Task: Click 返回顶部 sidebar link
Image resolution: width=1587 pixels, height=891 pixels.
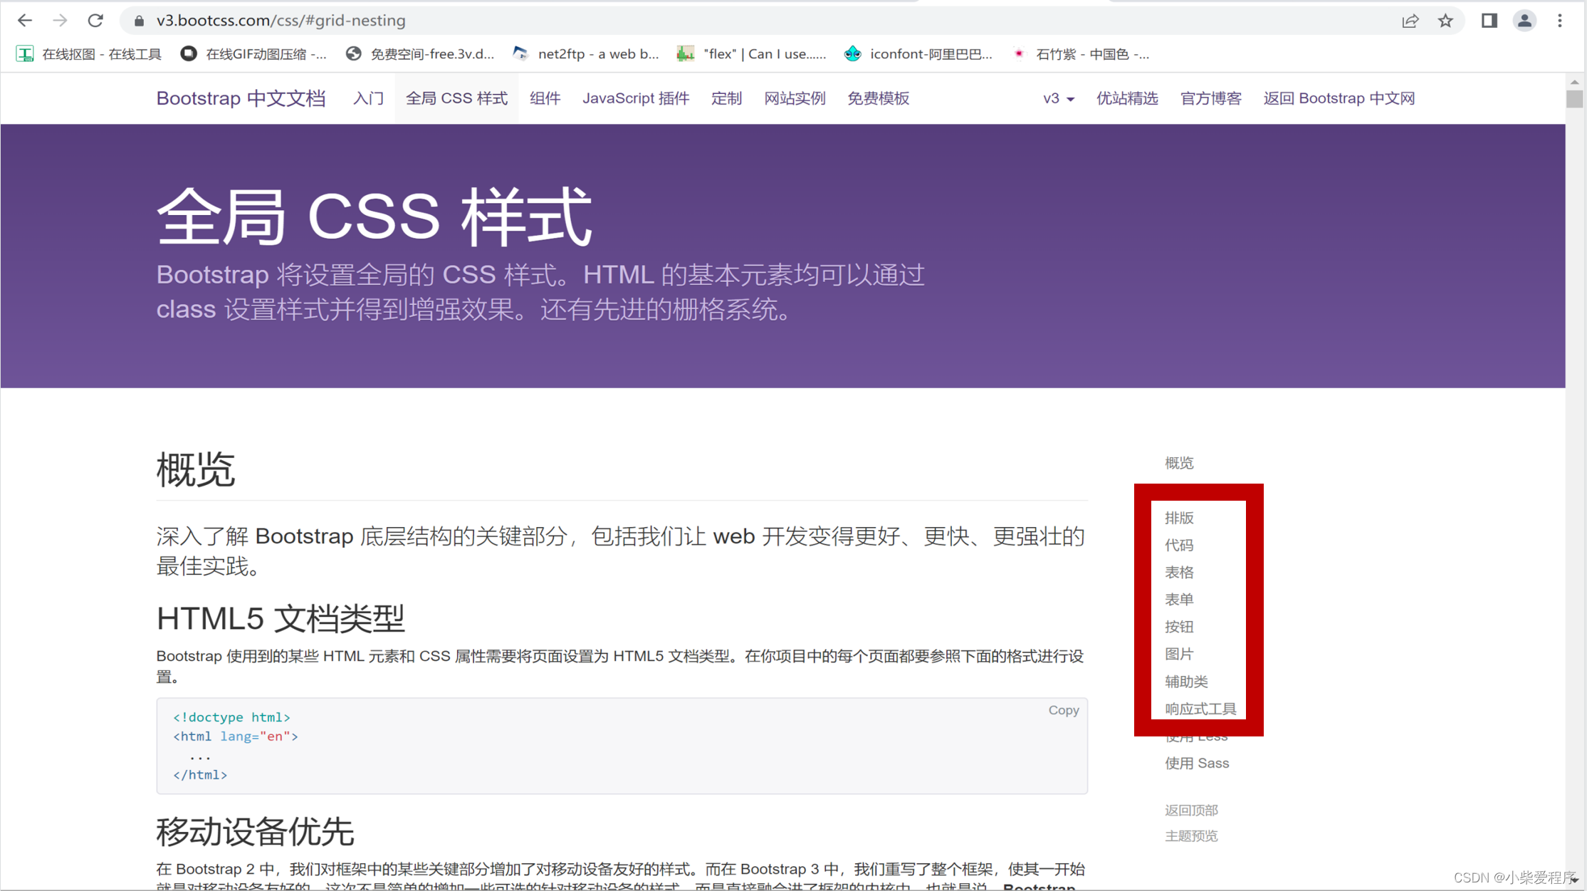Action: (1191, 810)
